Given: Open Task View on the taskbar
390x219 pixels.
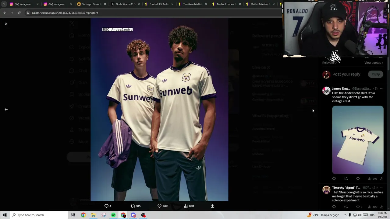Looking at the screenshot, I should tap(73, 215).
